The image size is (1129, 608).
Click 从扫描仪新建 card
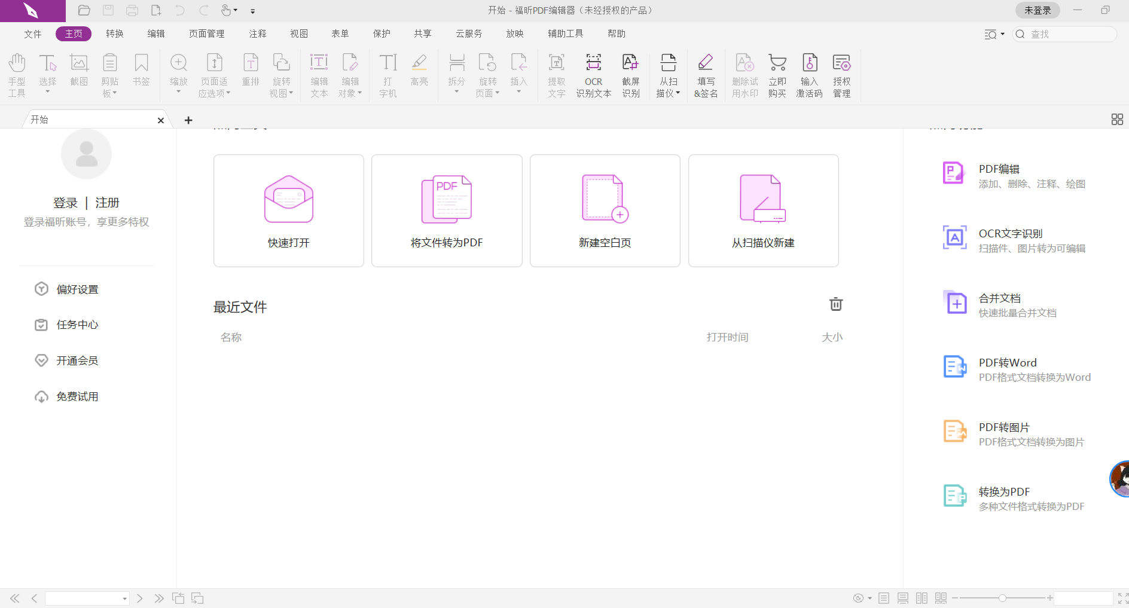coord(764,210)
